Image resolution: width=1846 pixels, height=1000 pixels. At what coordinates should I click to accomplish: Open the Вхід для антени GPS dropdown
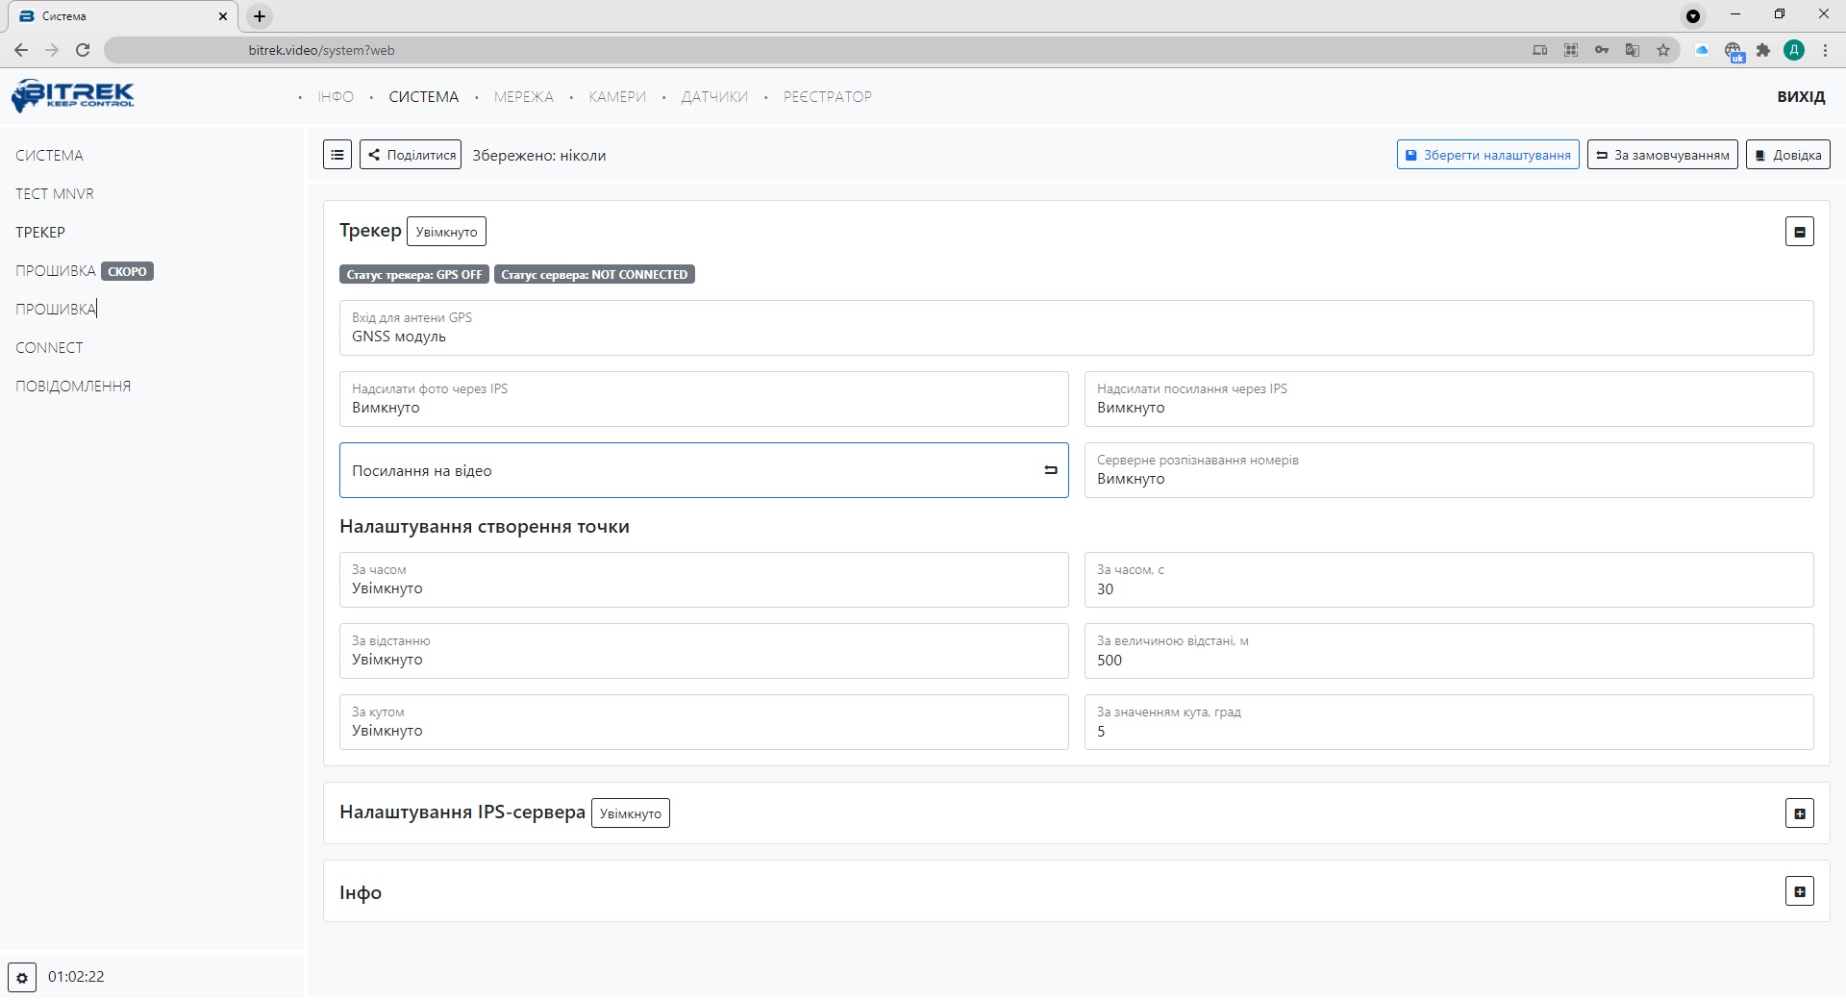pos(1076,328)
